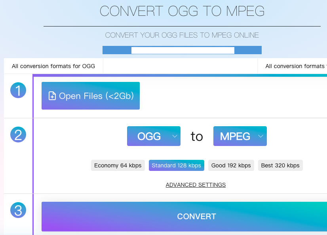Select Best 320 kbps bitrate
This screenshot has width=327, height=235.
tap(280, 165)
